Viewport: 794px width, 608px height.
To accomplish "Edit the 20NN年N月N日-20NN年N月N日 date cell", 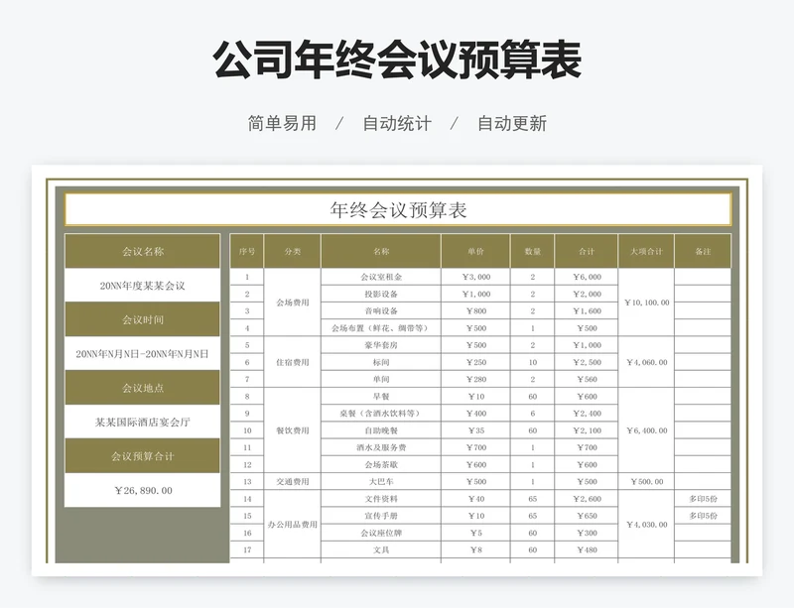I will click(143, 354).
